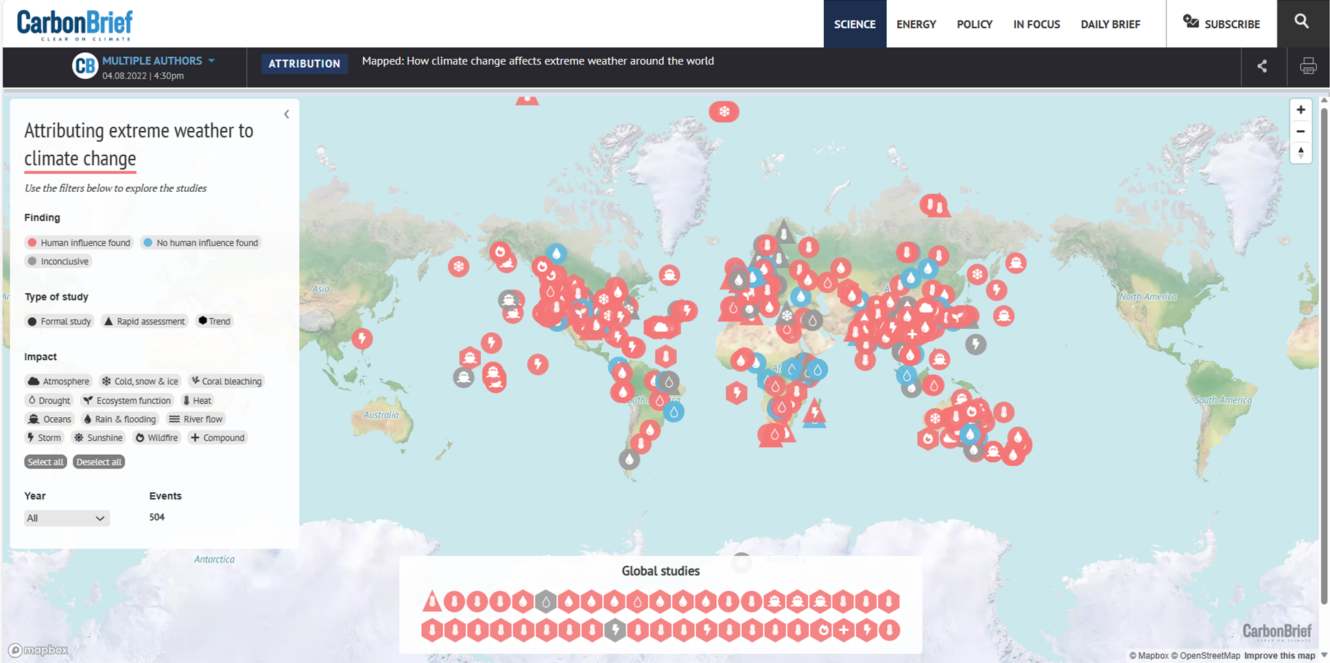The width and height of the screenshot is (1330, 663).
Task: Click the share icon in article bar
Action: 1262,66
